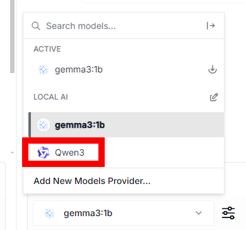Click the LOCAL AI section header
Viewport: 246px width, 230px height.
(50, 97)
